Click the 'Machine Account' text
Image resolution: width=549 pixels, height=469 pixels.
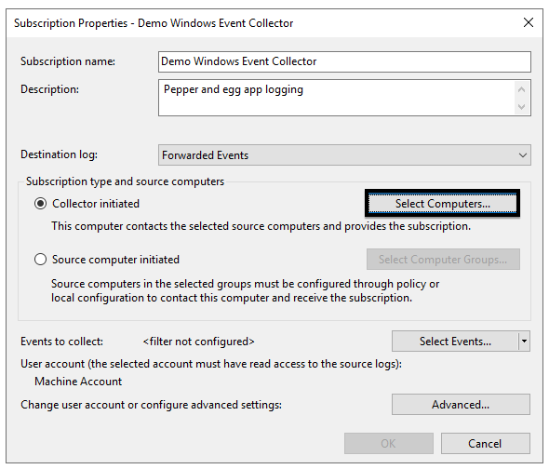78,382
